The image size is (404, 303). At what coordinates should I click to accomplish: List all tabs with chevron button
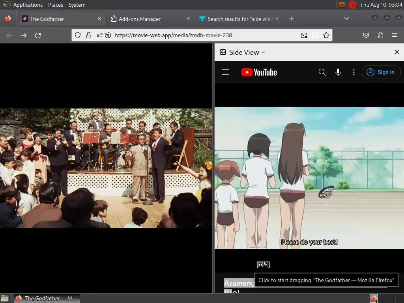pyautogui.click(x=347, y=19)
